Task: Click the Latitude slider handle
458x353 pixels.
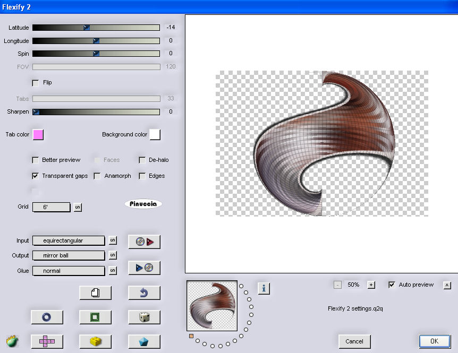Action: point(87,28)
